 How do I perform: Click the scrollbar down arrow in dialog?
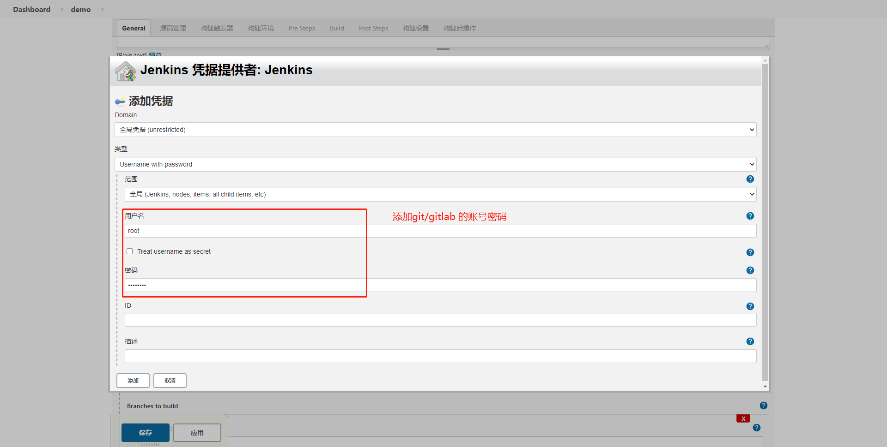[x=765, y=387]
